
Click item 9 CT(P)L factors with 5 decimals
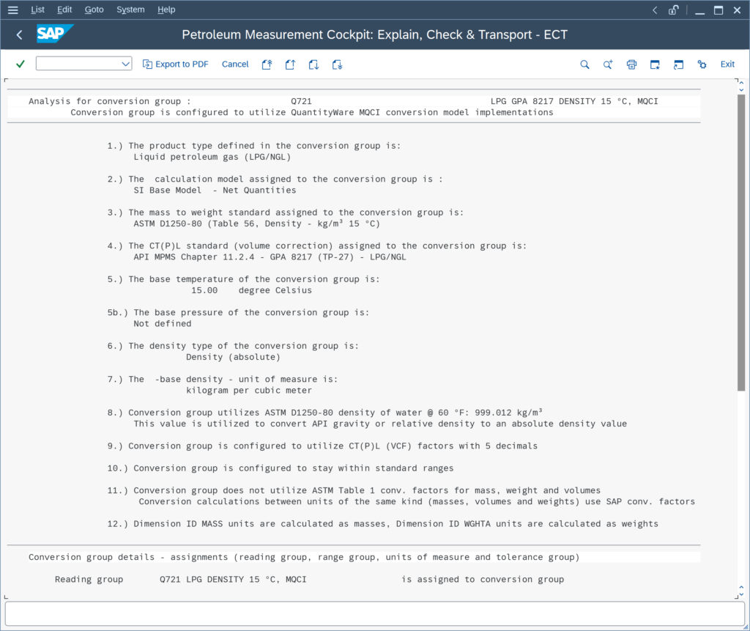pos(322,446)
